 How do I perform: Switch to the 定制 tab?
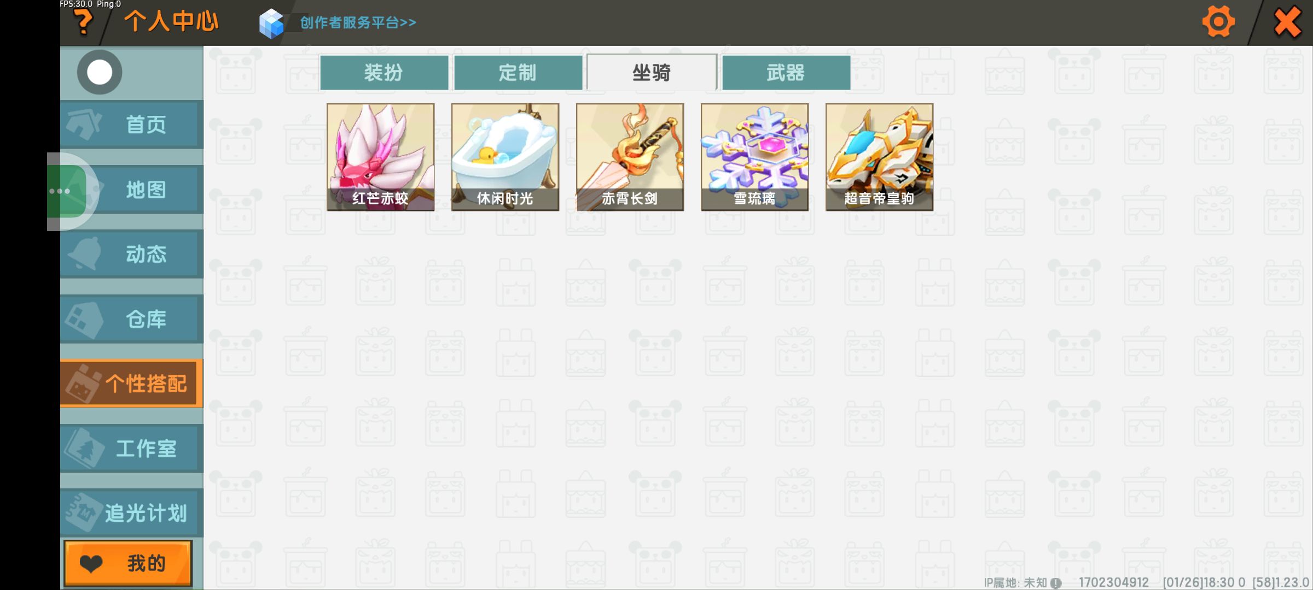(518, 72)
